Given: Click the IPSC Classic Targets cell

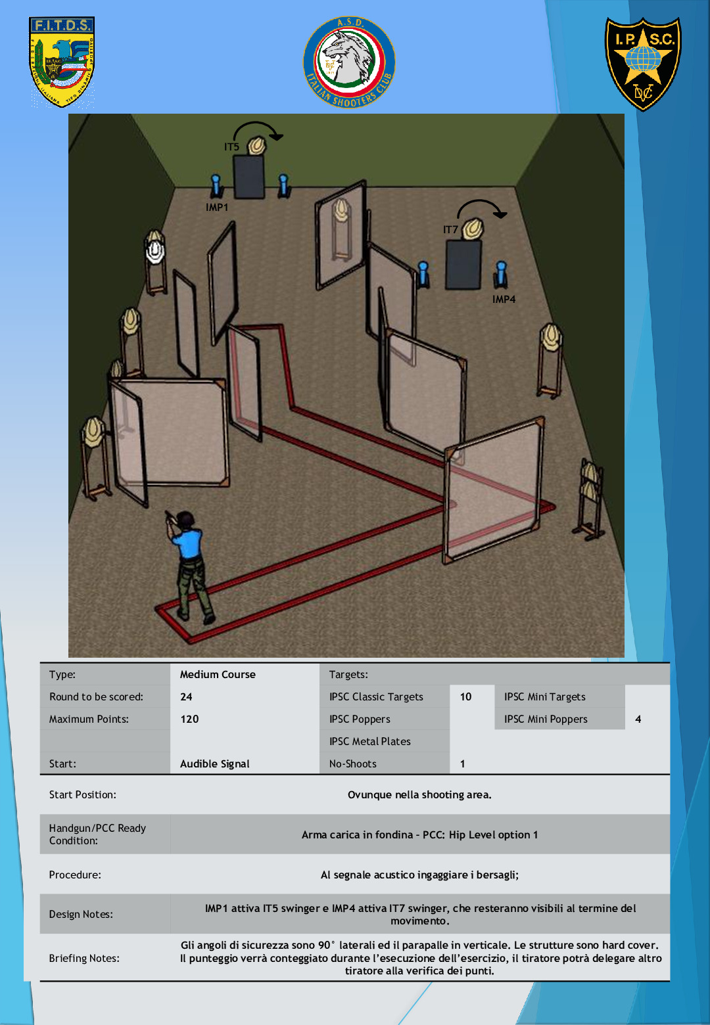Looking at the screenshot, I should [x=376, y=697].
